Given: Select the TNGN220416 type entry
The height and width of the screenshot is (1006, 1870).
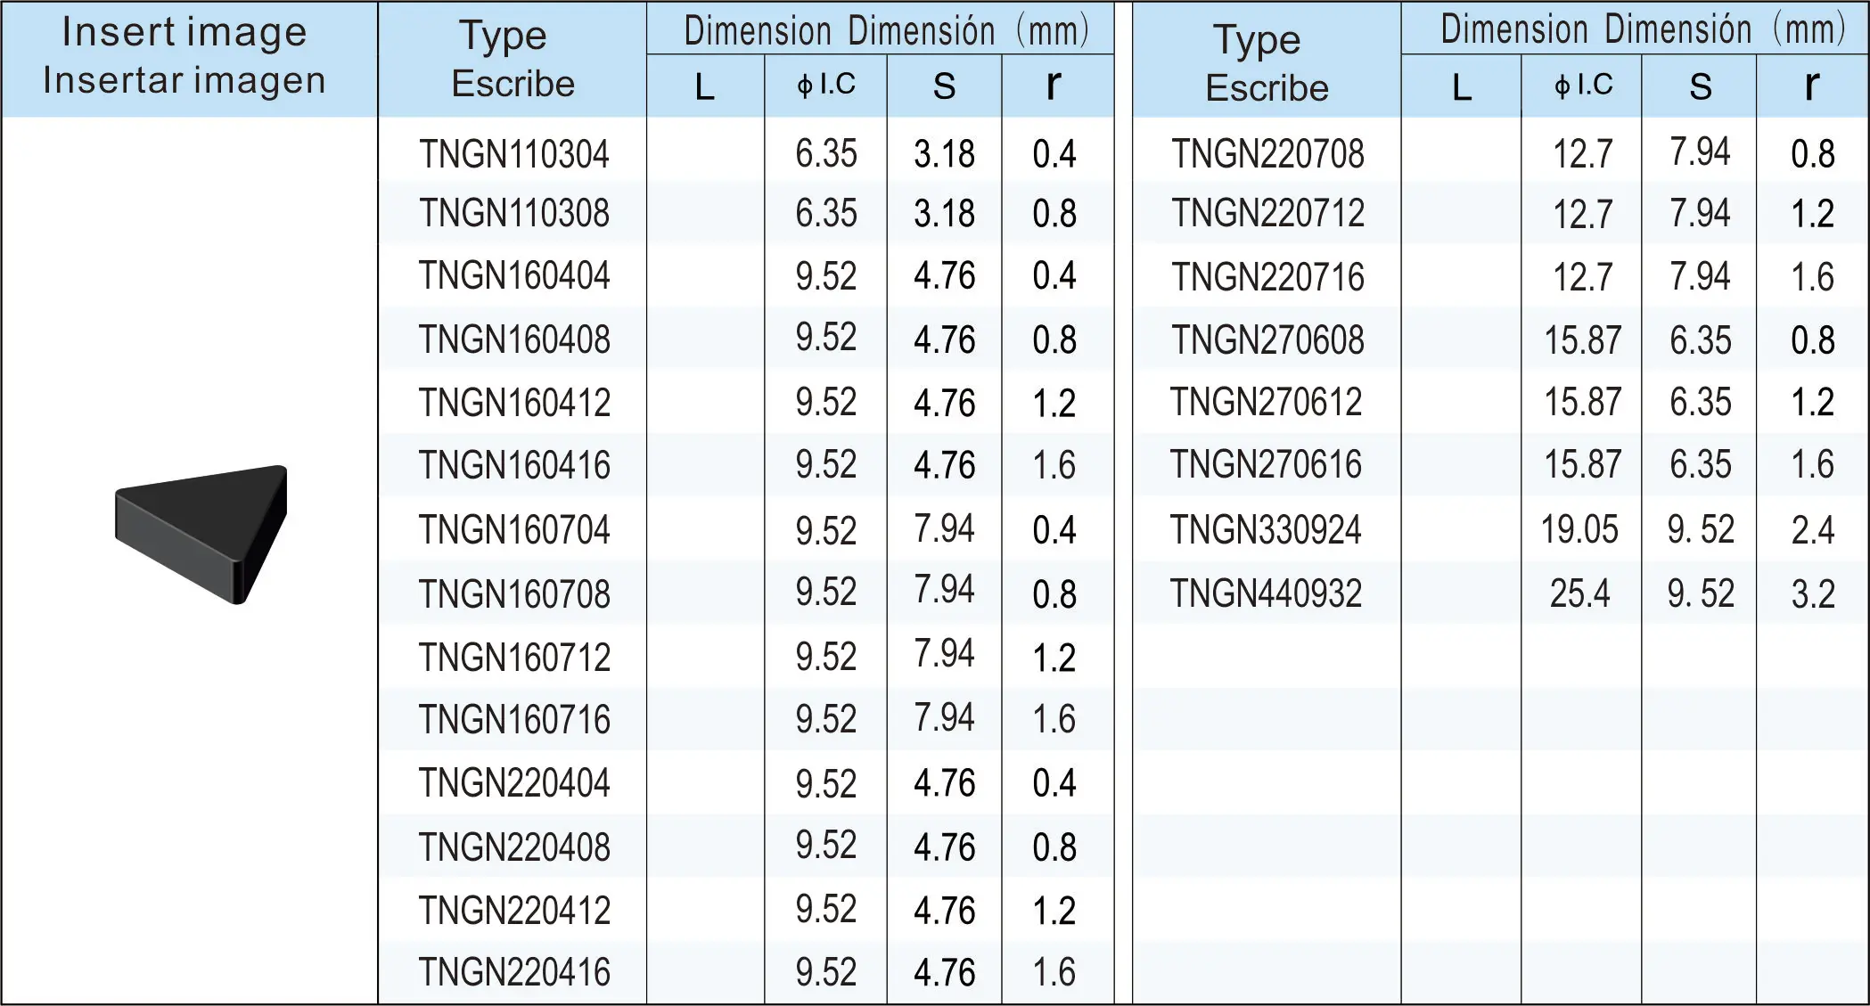Looking at the screenshot, I should 514,972.
